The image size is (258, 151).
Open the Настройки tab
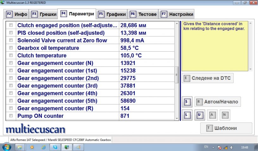click(x=177, y=14)
